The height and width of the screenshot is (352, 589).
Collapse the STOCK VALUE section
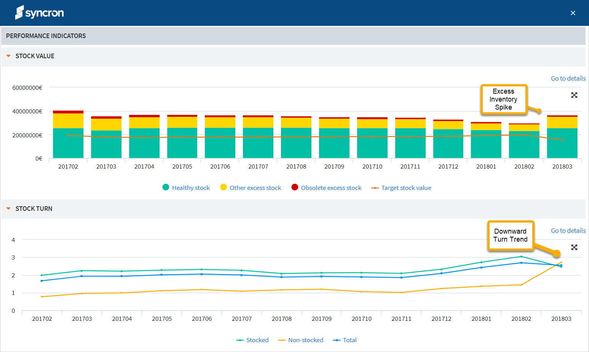(8, 56)
